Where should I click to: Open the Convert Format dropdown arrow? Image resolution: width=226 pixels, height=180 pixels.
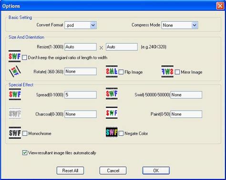pos(93,25)
